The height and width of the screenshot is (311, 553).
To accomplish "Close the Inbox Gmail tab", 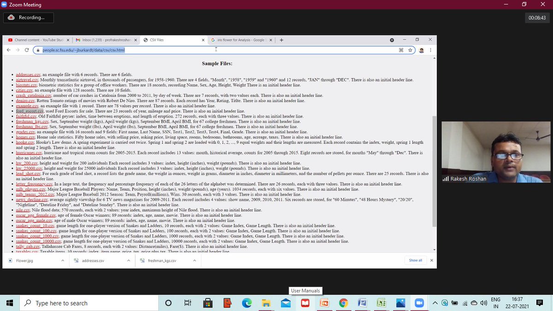I will pos(136,40).
